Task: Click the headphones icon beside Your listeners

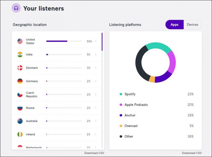Action: tap(16, 8)
